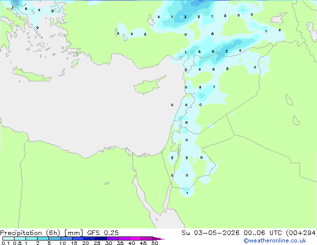Choose the 2–5 mm legend color swatch
Viewport: 317px width, 245px height.
pyautogui.click(x=43, y=238)
